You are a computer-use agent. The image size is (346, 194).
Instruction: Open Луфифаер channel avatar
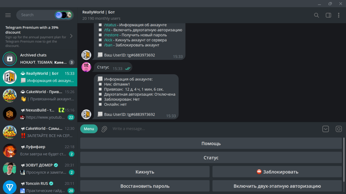(10, 151)
